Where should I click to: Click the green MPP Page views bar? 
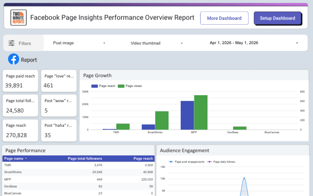point(201,112)
